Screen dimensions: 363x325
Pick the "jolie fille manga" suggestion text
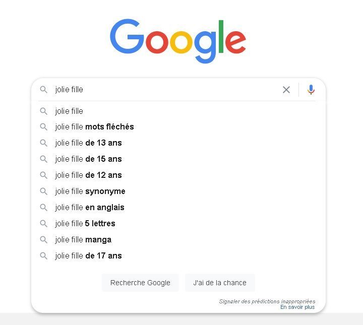pyautogui.click(x=83, y=240)
